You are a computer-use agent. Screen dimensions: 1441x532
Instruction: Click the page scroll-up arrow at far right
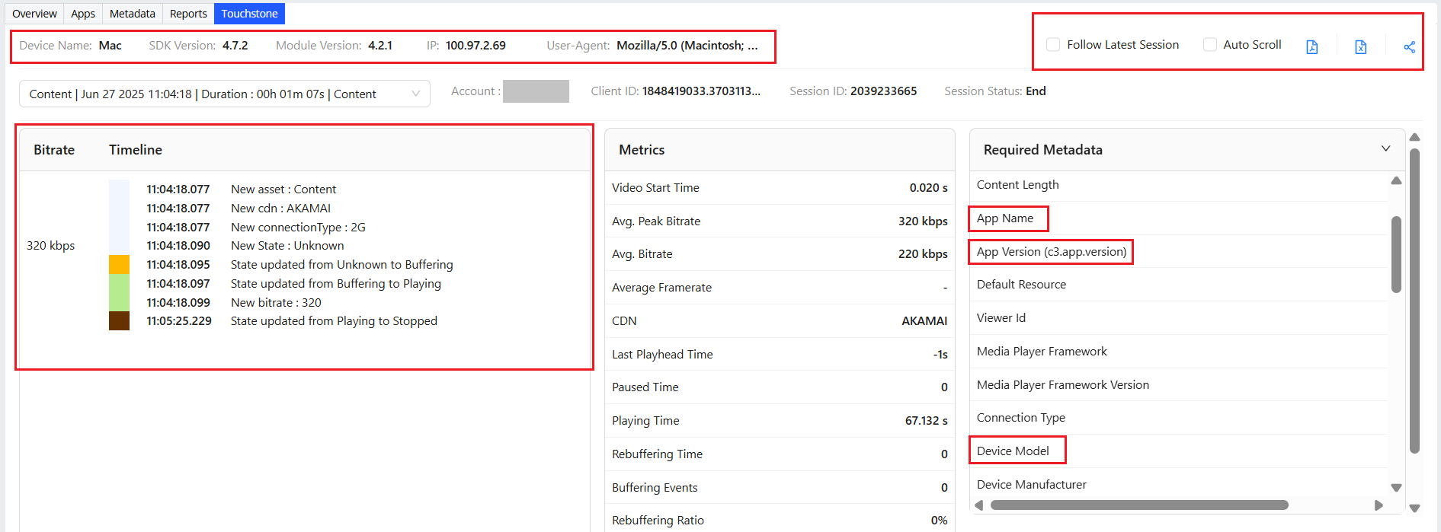coord(1414,138)
